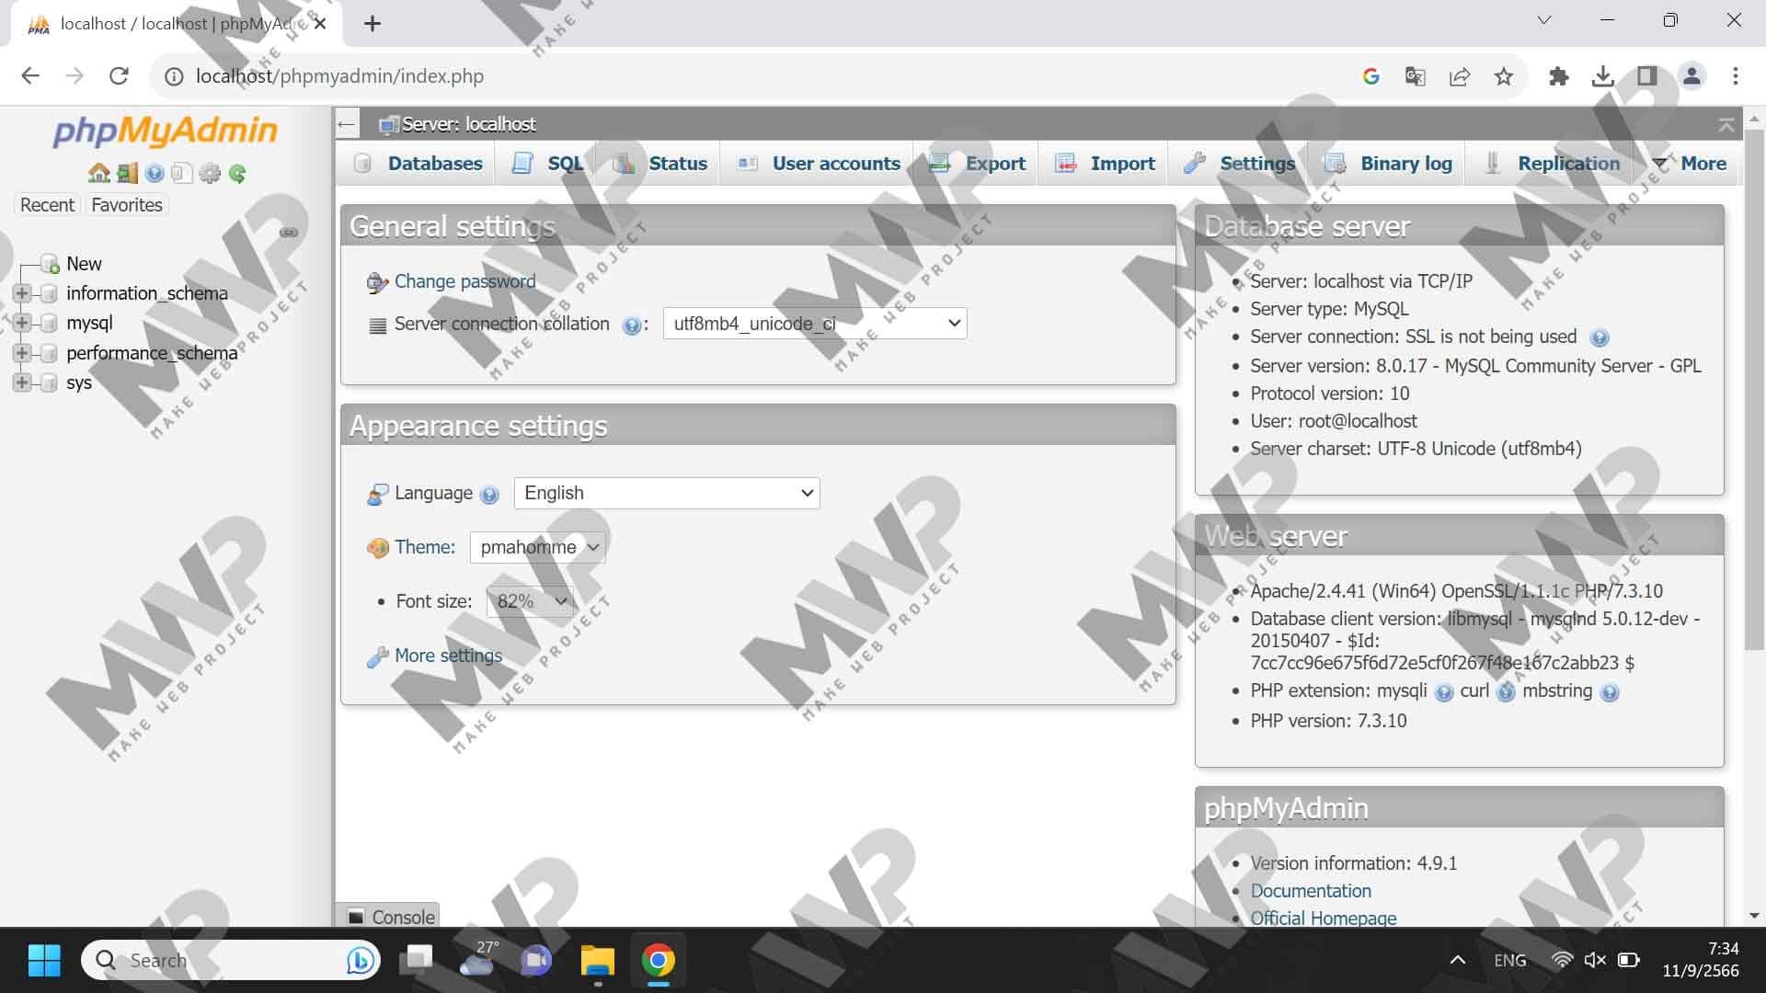This screenshot has width=1766, height=993.
Task: Open Google Translate icon in address bar
Action: coord(1416,76)
